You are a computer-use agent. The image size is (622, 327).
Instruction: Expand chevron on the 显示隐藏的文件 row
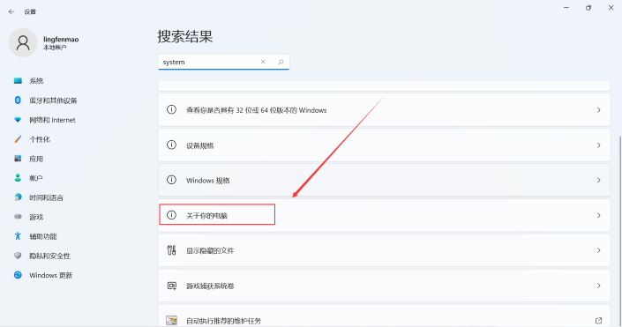[x=598, y=250]
